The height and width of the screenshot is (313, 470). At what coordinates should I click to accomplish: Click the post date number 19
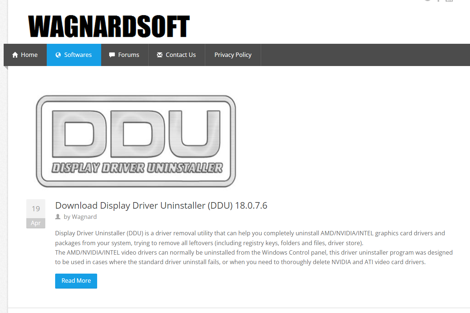pyautogui.click(x=36, y=209)
